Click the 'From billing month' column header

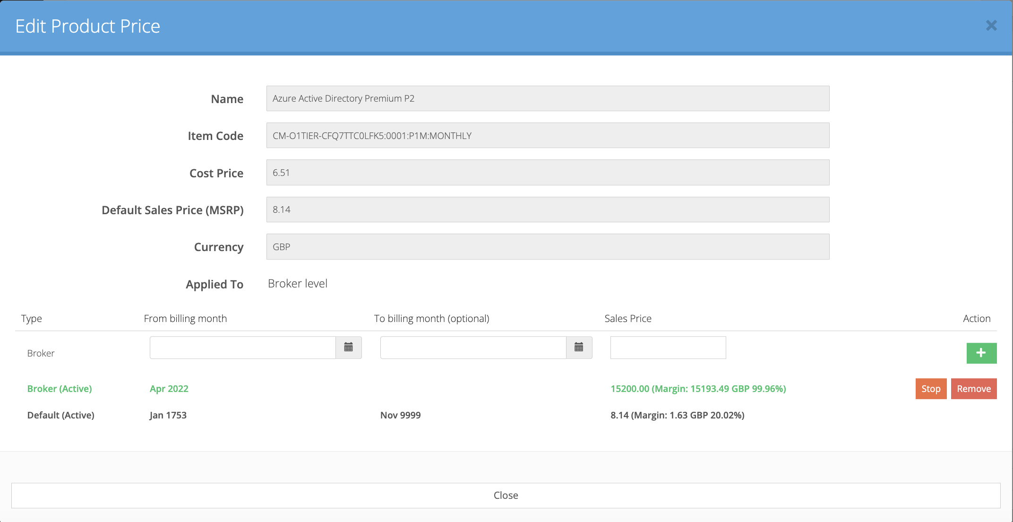pyautogui.click(x=185, y=318)
